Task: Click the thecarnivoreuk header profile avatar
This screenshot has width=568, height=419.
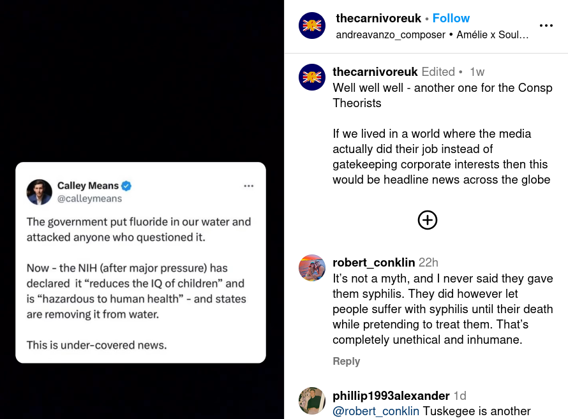Action: (x=312, y=26)
